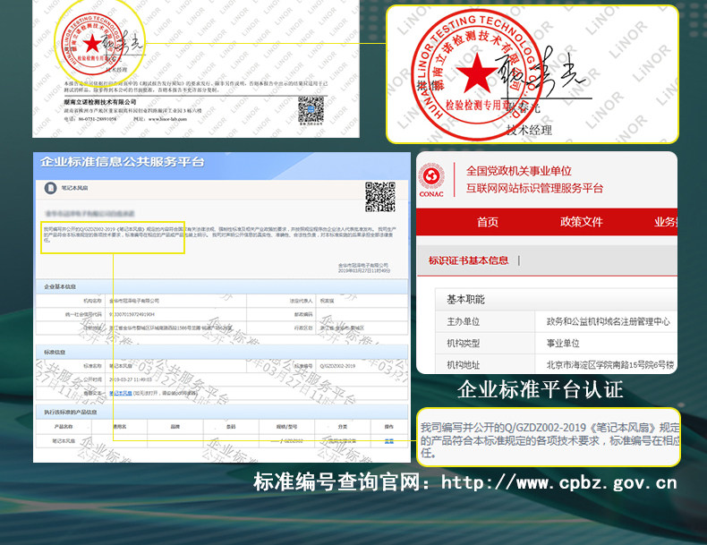
Task: Click the 事业单位 value
Action: coord(563,343)
